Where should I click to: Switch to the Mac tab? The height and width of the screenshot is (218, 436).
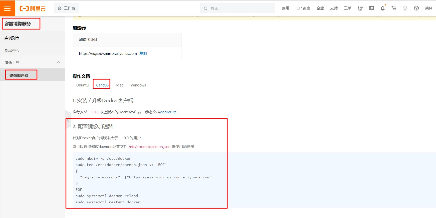point(120,85)
